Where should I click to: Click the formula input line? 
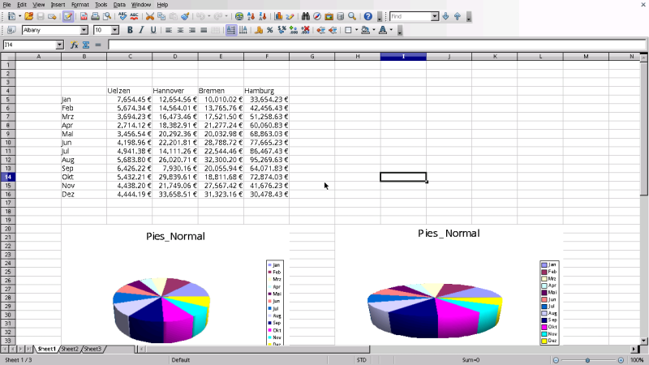click(377, 45)
